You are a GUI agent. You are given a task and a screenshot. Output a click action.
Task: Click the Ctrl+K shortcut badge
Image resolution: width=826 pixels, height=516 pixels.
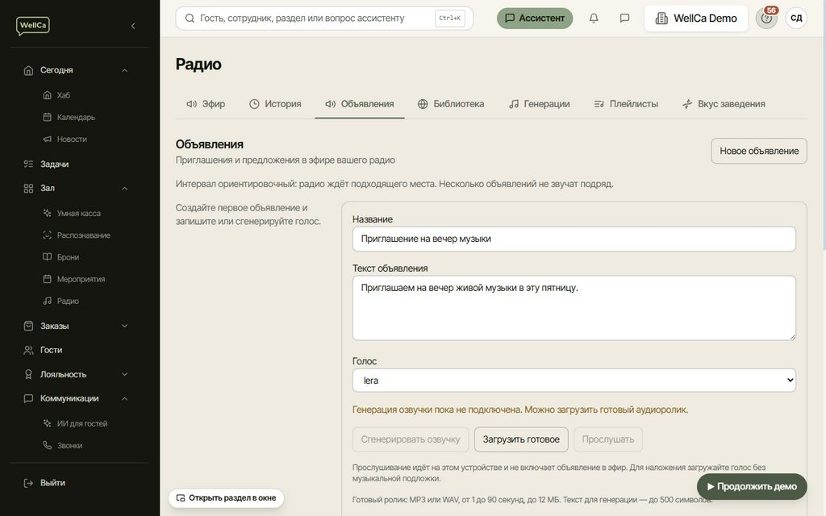[x=450, y=19]
